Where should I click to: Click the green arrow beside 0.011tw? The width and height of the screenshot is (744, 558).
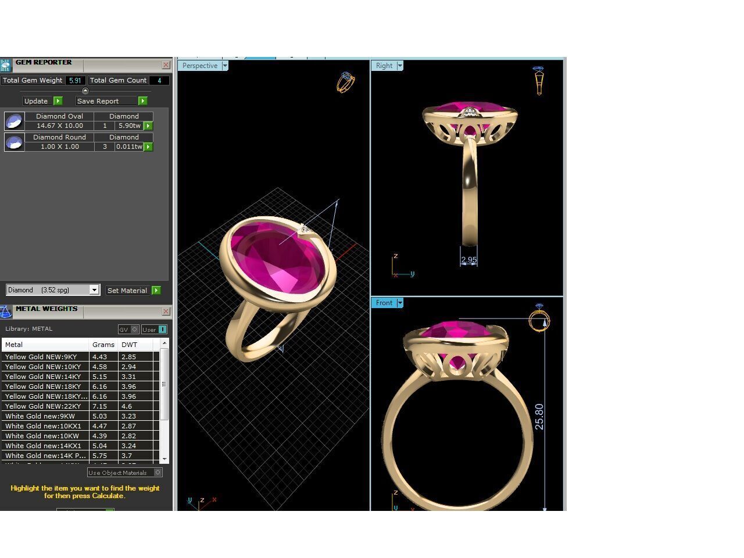(x=148, y=146)
